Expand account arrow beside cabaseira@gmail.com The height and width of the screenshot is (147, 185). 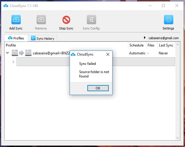click(145, 38)
